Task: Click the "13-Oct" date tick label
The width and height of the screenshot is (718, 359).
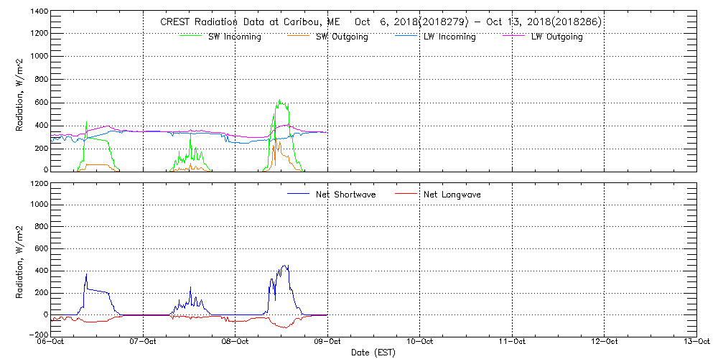Action: tap(696, 342)
